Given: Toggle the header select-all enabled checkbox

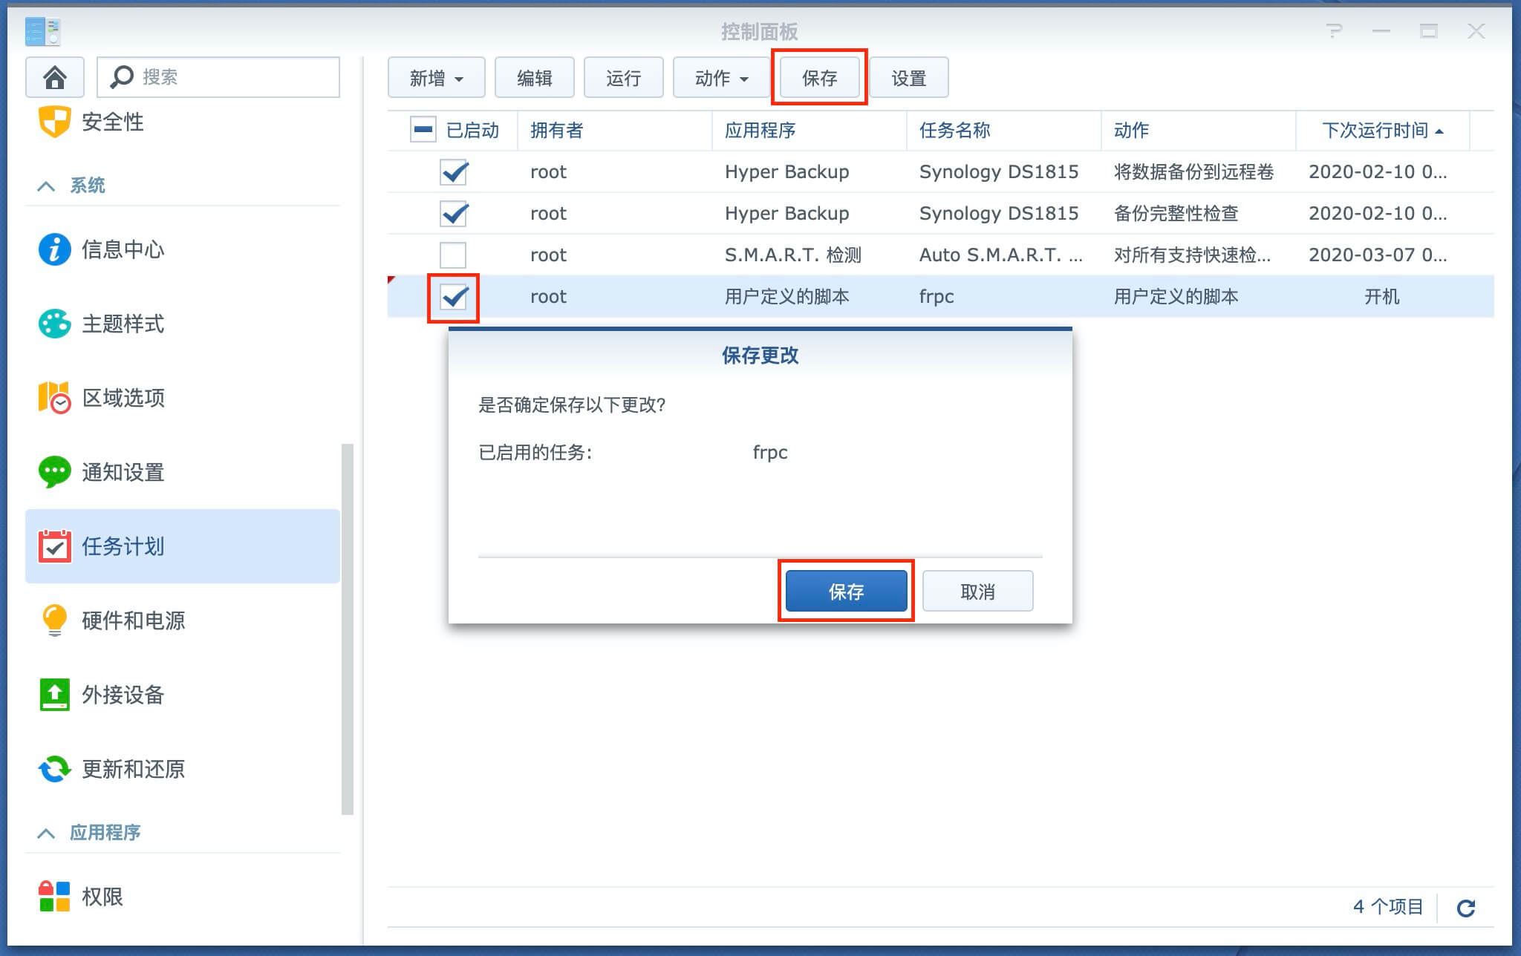Looking at the screenshot, I should pos(423,131).
